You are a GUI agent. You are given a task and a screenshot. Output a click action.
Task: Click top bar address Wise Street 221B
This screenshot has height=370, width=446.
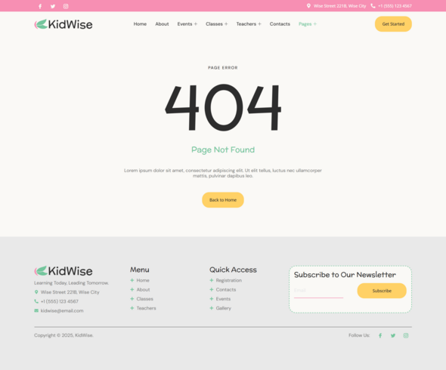tap(340, 6)
